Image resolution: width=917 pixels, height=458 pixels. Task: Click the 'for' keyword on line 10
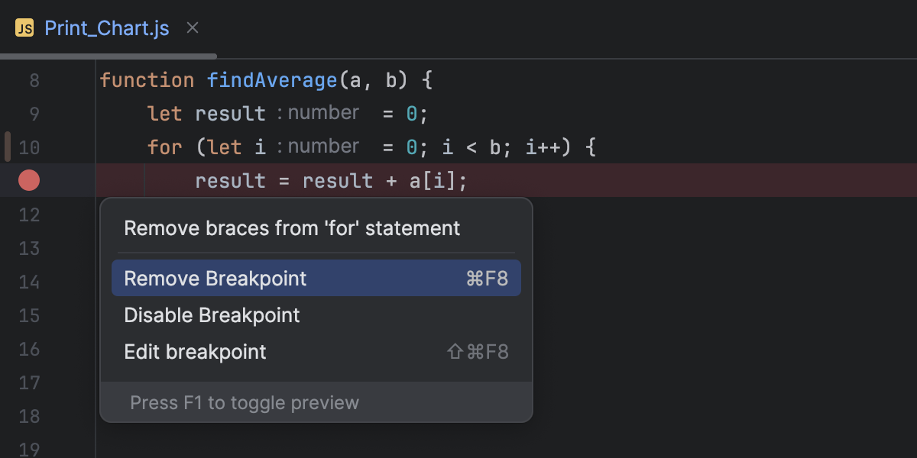pyautogui.click(x=164, y=146)
